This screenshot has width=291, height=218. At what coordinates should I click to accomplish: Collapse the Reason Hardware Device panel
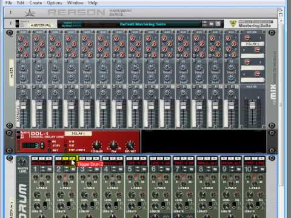[x=11, y=13]
